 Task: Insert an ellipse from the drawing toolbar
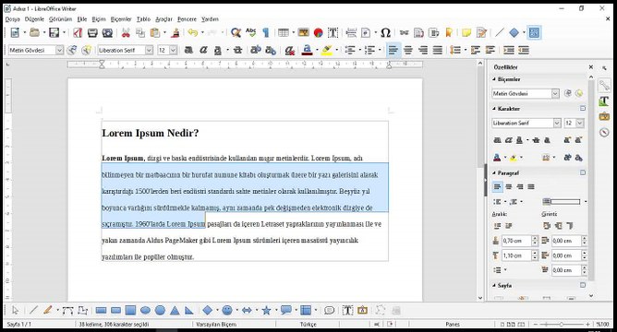(x=146, y=311)
